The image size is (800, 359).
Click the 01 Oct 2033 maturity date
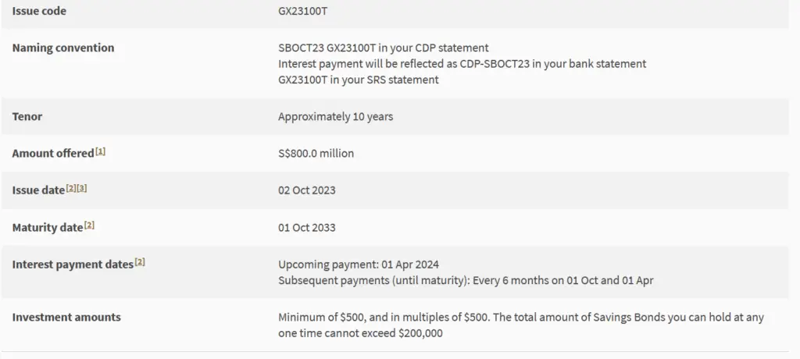pos(306,227)
